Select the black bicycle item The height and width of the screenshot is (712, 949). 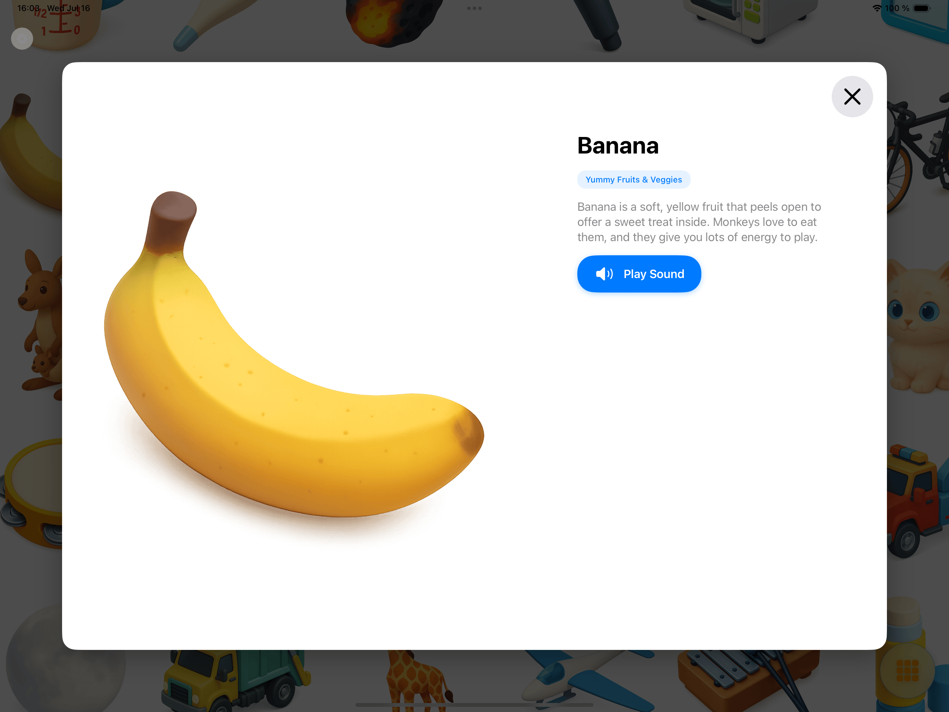tap(917, 150)
